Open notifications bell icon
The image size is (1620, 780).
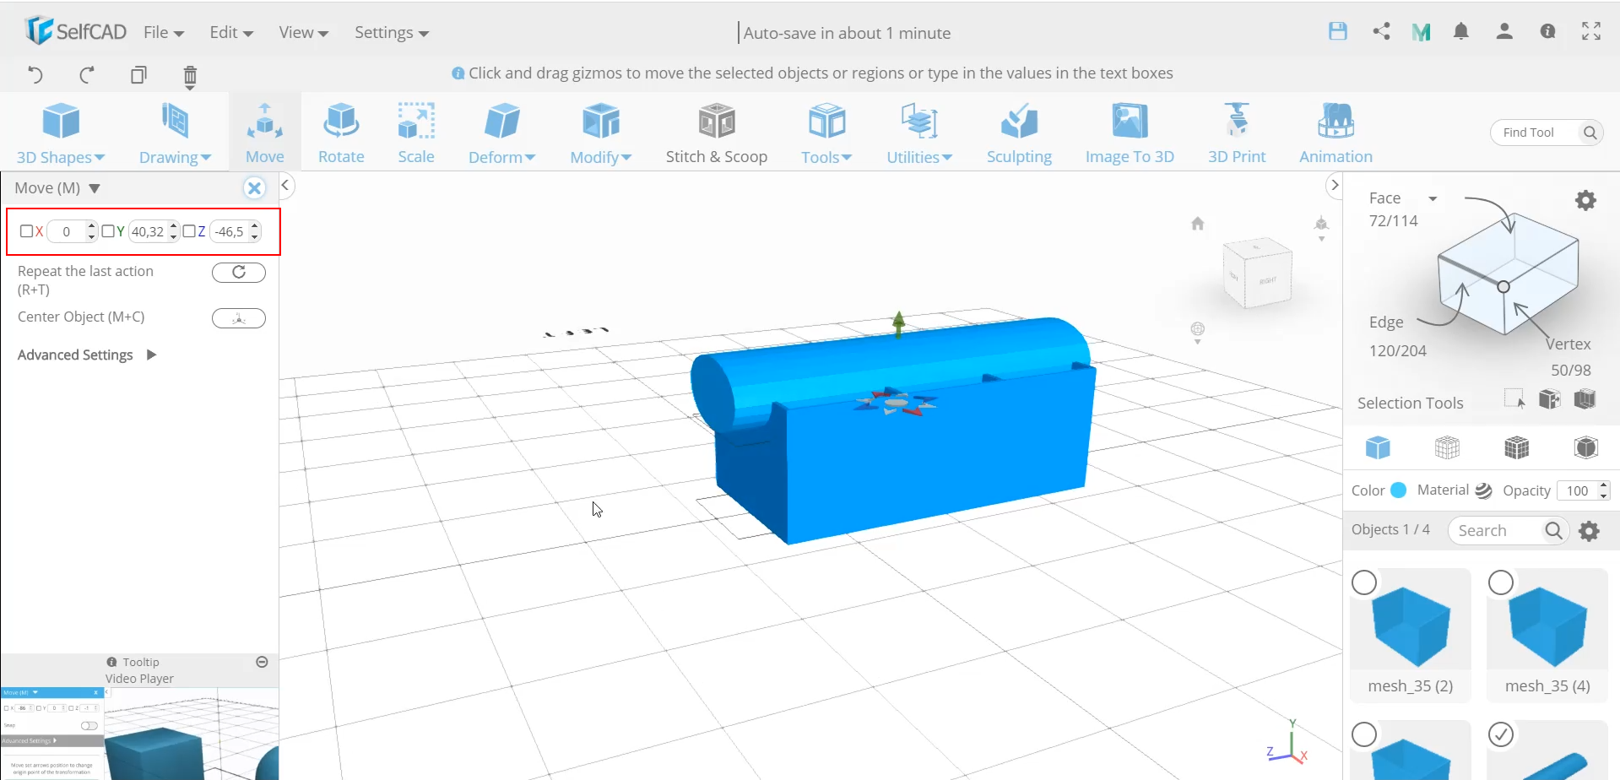tap(1461, 32)
